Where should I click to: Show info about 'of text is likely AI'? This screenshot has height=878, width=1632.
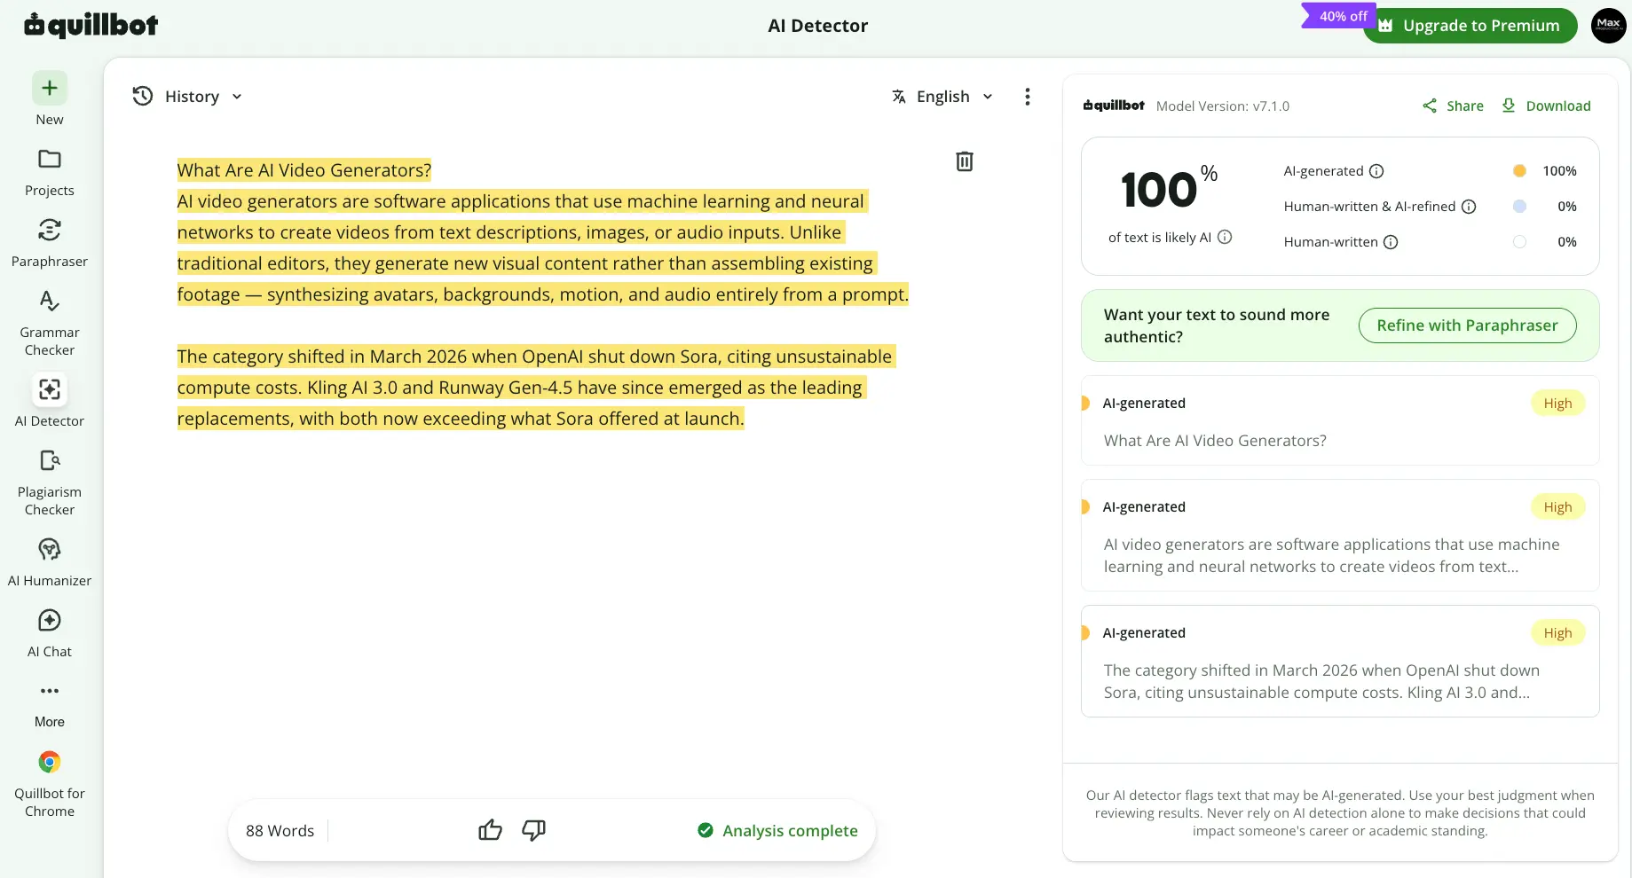pyautogui.click(x=1225, y=237)
